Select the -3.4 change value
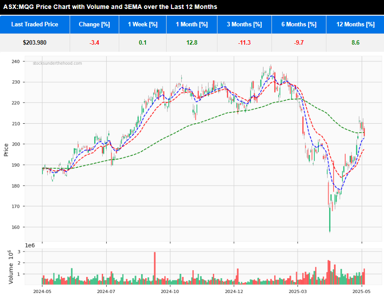The height and width of the screenshot is (297, 384). pos(94,42)
